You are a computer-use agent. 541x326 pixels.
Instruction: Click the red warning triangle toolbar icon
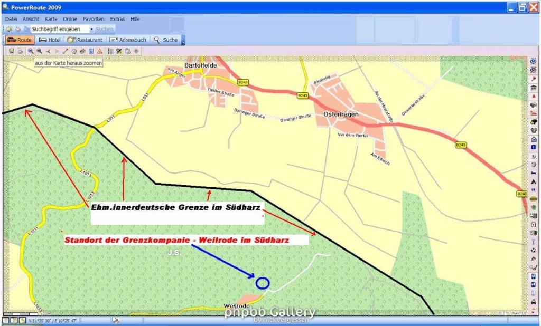click(x=99, y=51)
